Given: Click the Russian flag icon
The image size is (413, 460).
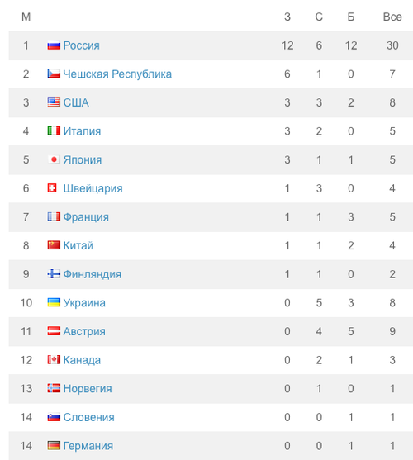Looking at the screenshot, I should [x=54, y=45].
